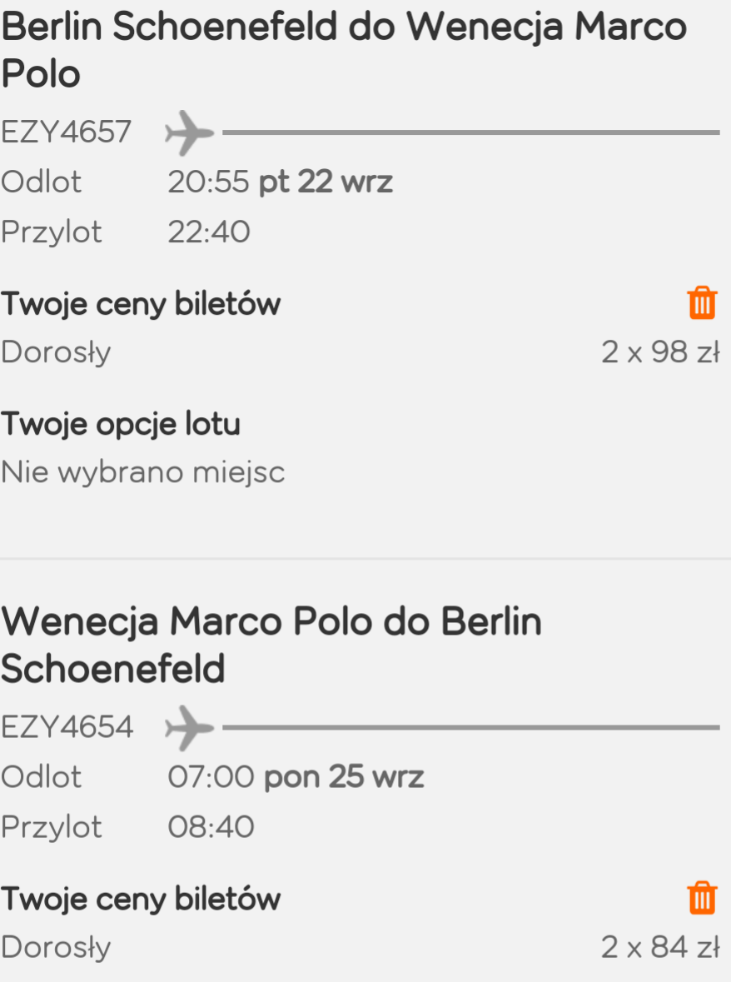Click the outbound Dorosły passenger label

pos(56,352)
